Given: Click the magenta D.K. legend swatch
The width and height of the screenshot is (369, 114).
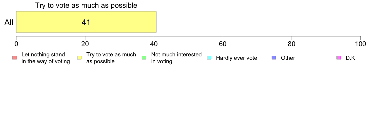Looking at the screenshot, I should coord(339,58).
